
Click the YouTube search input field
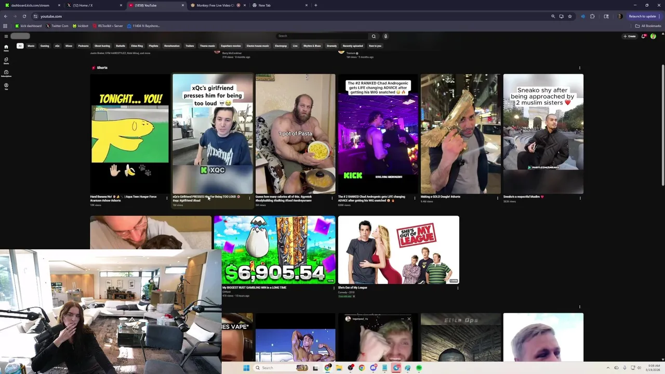click(x=322, y=36)
